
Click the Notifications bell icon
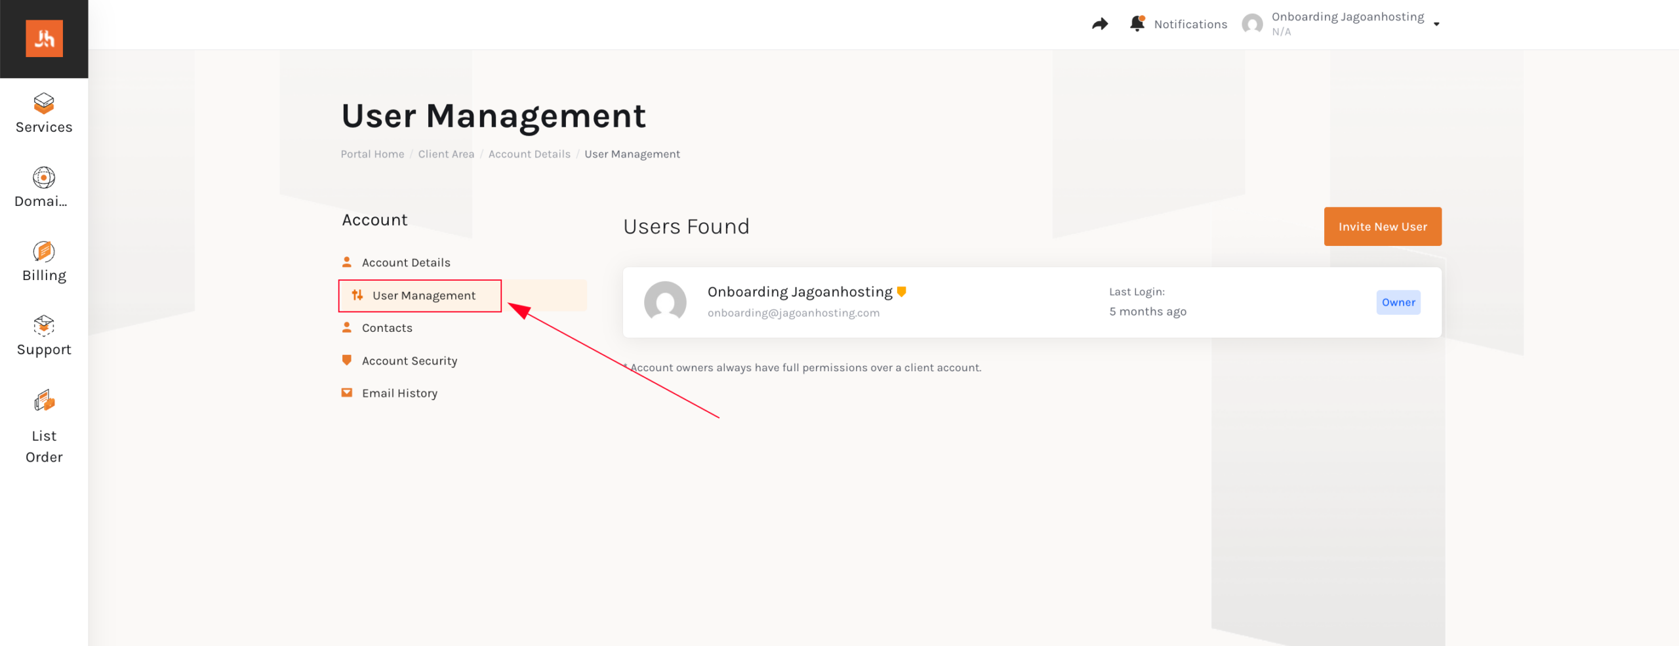tap(1137, 24)
